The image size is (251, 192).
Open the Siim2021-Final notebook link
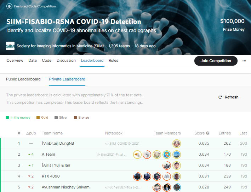click(x=113, y=155)
